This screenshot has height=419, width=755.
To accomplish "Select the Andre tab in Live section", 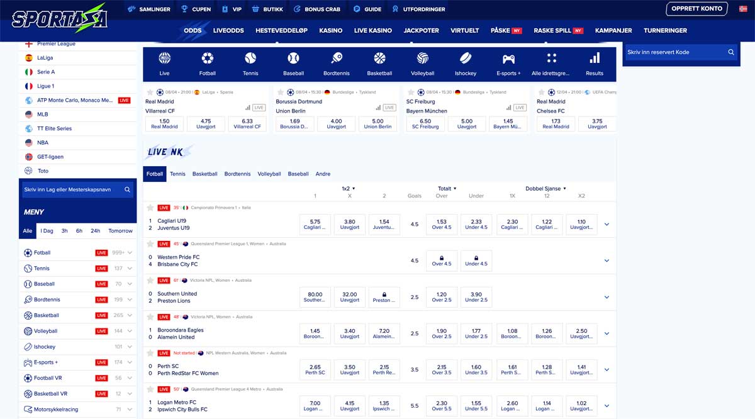I will pyautogui.click(x=323, y=174).
